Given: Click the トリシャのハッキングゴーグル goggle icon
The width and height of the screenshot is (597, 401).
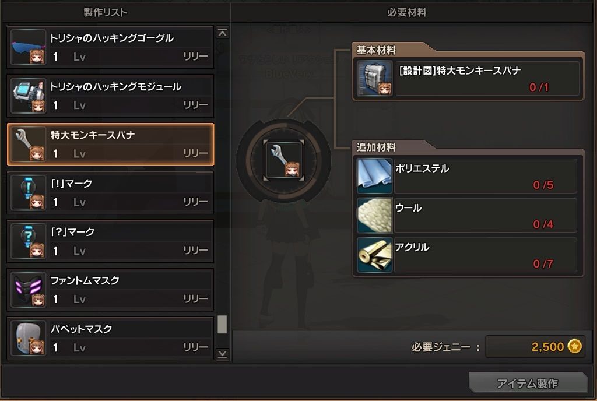Looking at the screenshot, I should 29,47.
